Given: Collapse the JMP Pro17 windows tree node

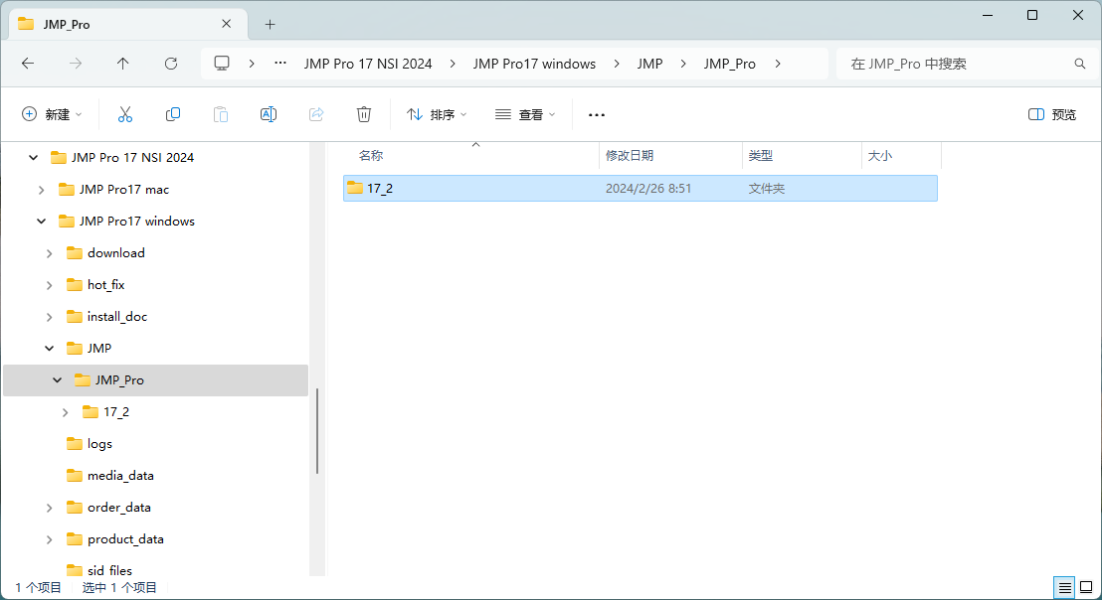Looking at the screenshot, I should tap(42, 222).
